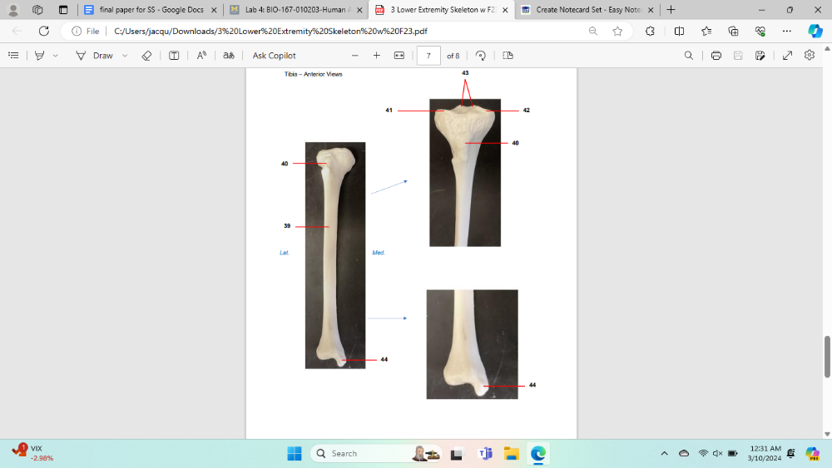This screenshot has height=468, width=832.
Task: Toggle the page view layout button
Action: coord(508,56)
